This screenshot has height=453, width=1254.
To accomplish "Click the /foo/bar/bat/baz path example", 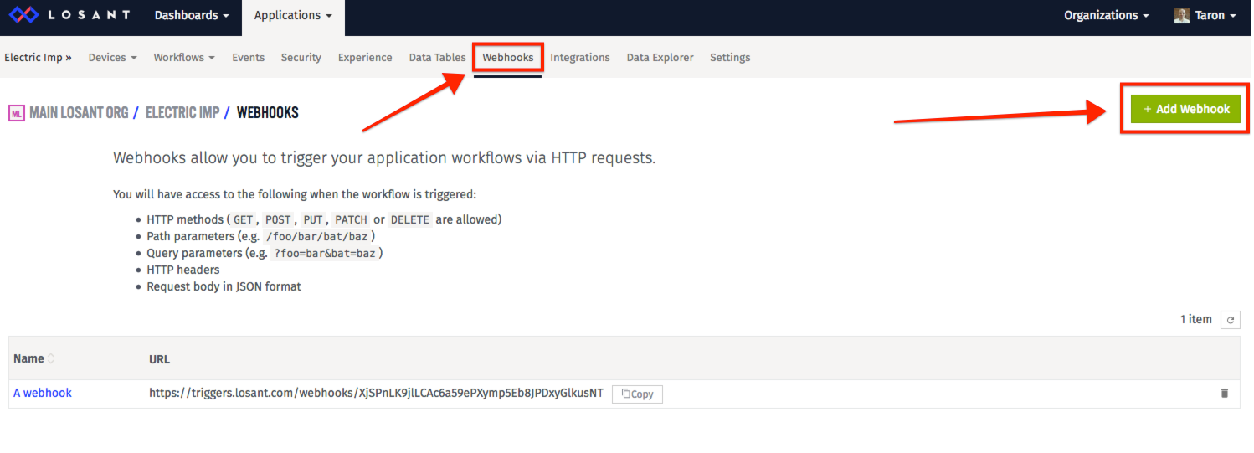I will point(318,237).
